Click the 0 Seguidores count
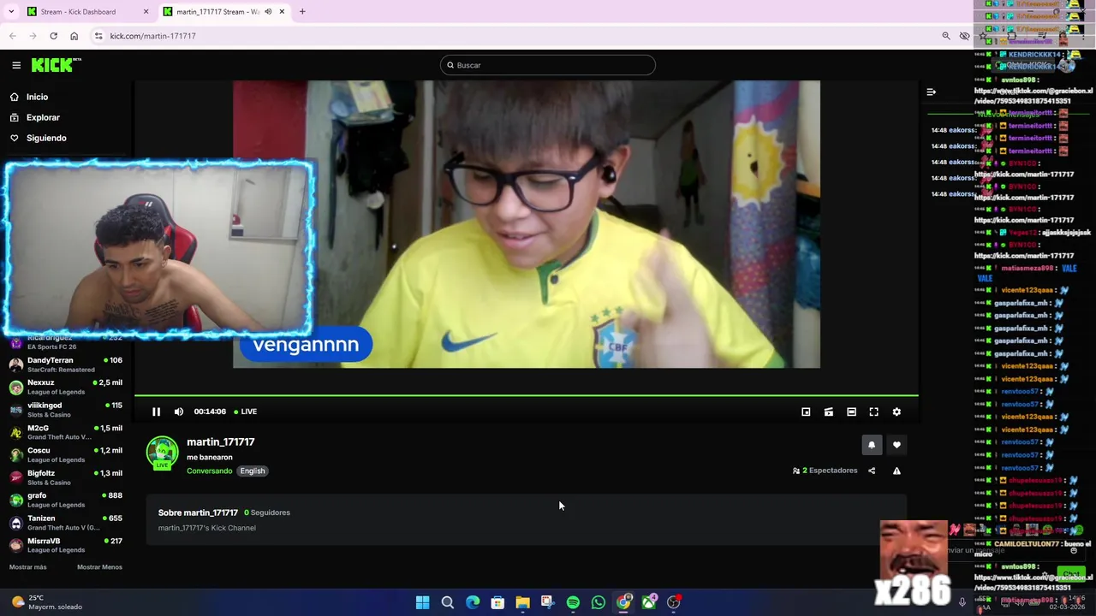Screen dimensions: 1096x616 [x=267, y=512]
